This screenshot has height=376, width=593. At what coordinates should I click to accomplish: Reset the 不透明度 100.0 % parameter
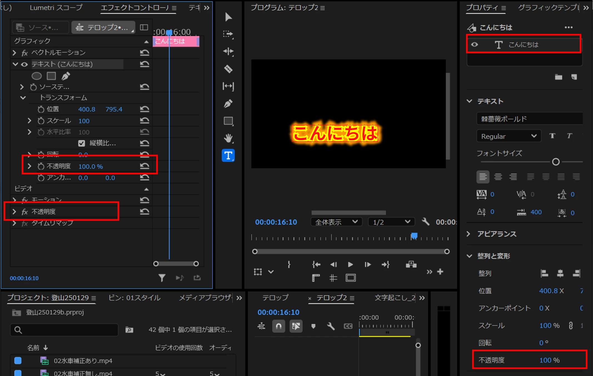[x=144, y=166]
